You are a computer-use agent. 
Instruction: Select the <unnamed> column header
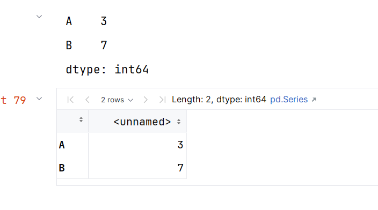137,122
